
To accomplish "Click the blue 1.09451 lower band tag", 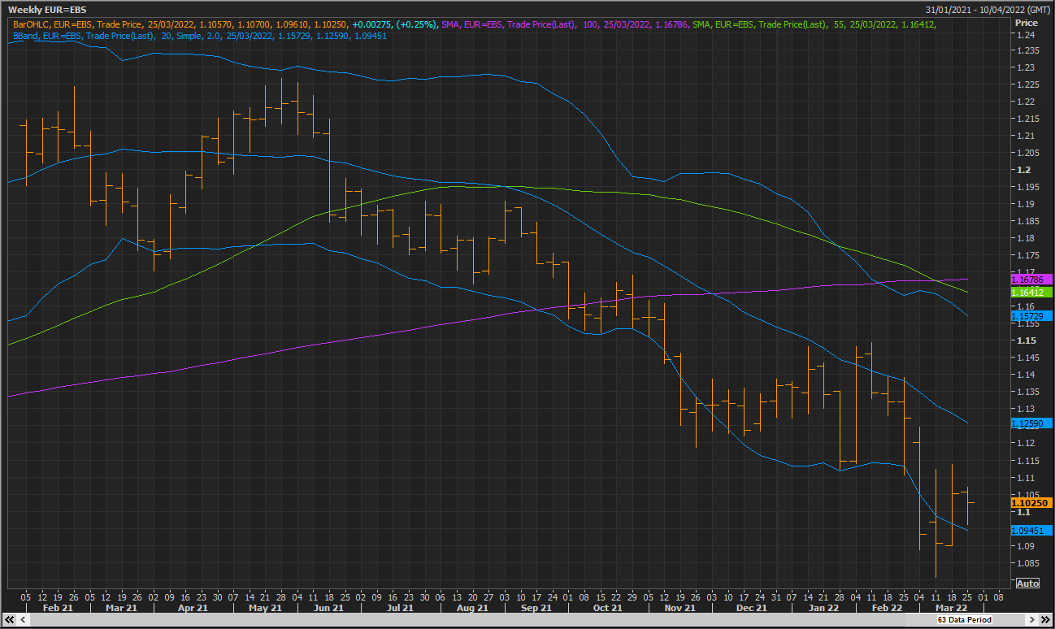I will (x=1031, y=531).
